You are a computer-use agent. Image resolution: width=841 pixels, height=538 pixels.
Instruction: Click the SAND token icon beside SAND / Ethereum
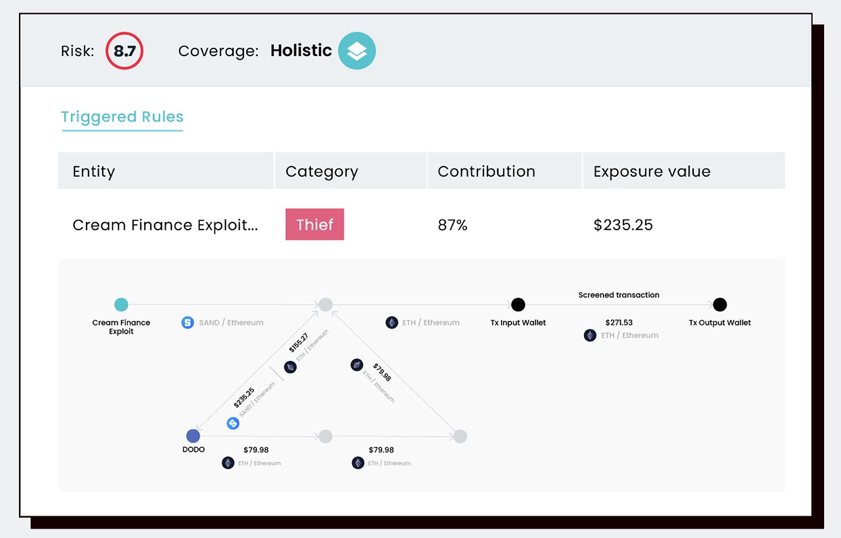coord(188,323)
